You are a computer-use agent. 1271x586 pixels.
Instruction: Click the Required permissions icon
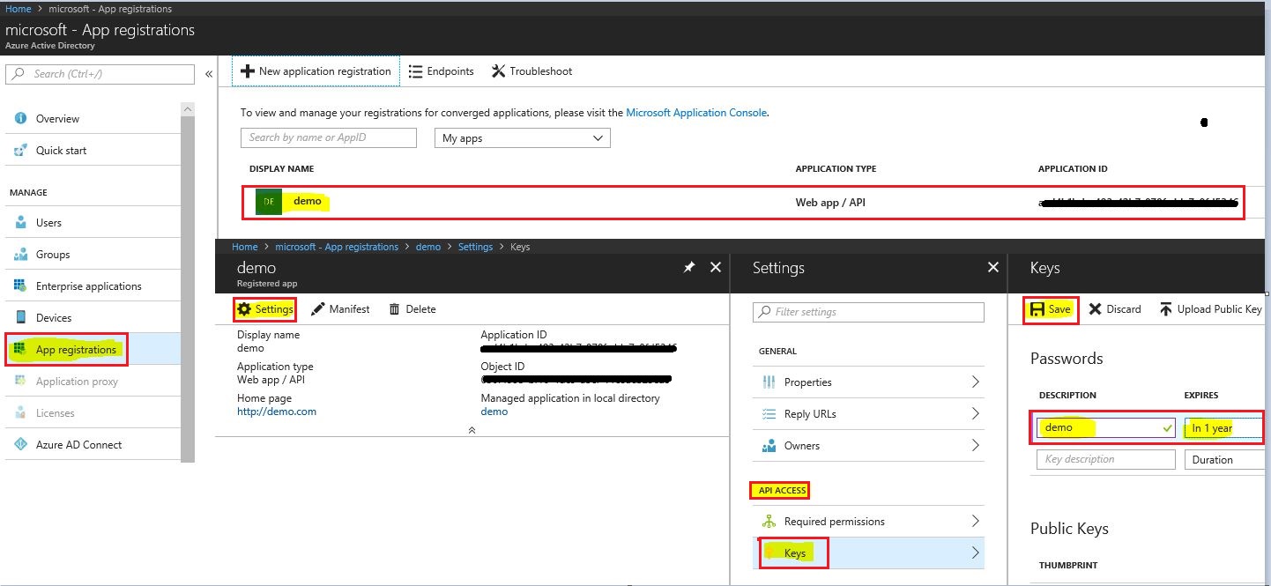click(769, 522)
